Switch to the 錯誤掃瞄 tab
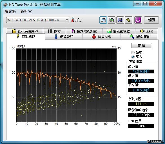The image size is (165, 144). pos(139,37)
